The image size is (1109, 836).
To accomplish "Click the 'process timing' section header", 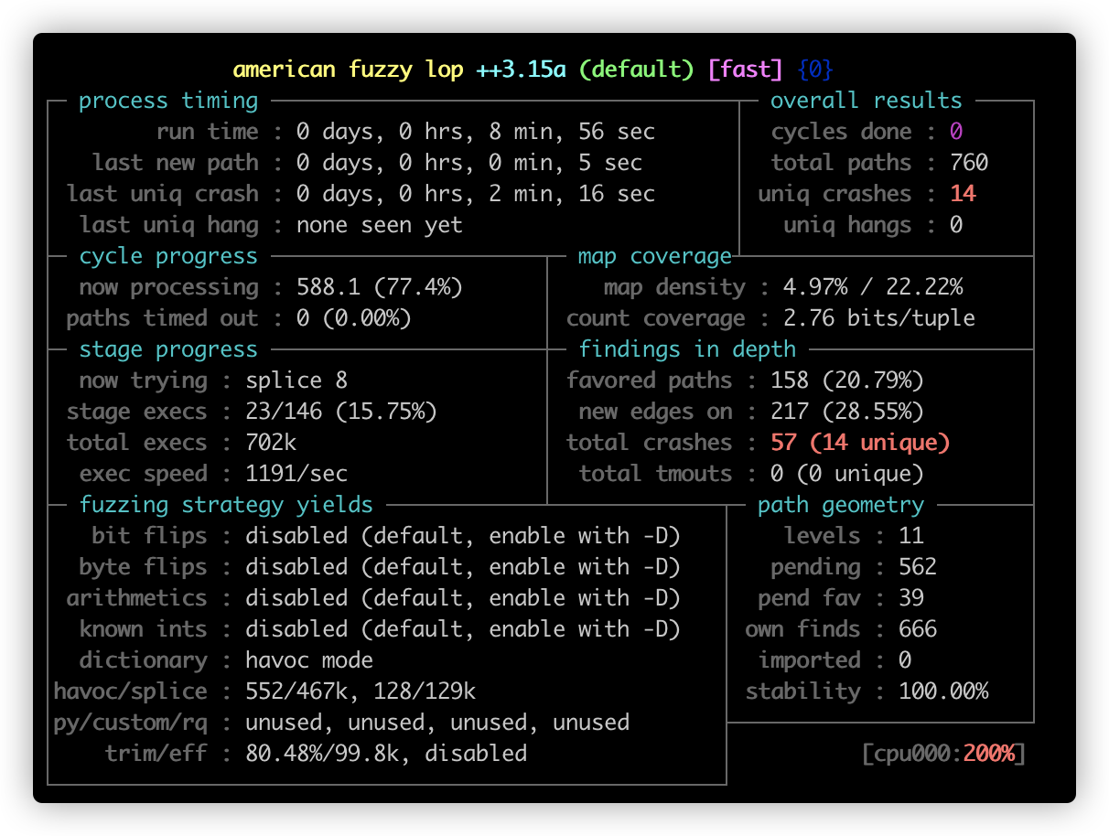I will click(x=169, y=101).
